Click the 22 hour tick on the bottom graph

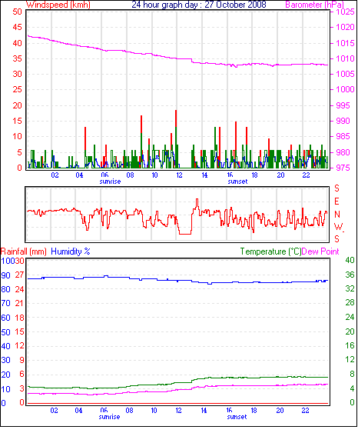pos(305,411)
